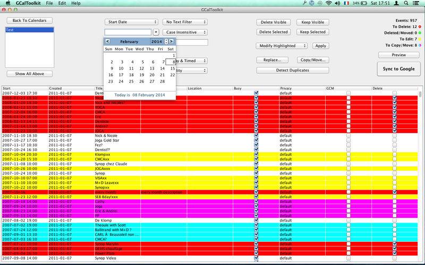Open Notification Center icon
425x265 pixels.
click(418, 3)
